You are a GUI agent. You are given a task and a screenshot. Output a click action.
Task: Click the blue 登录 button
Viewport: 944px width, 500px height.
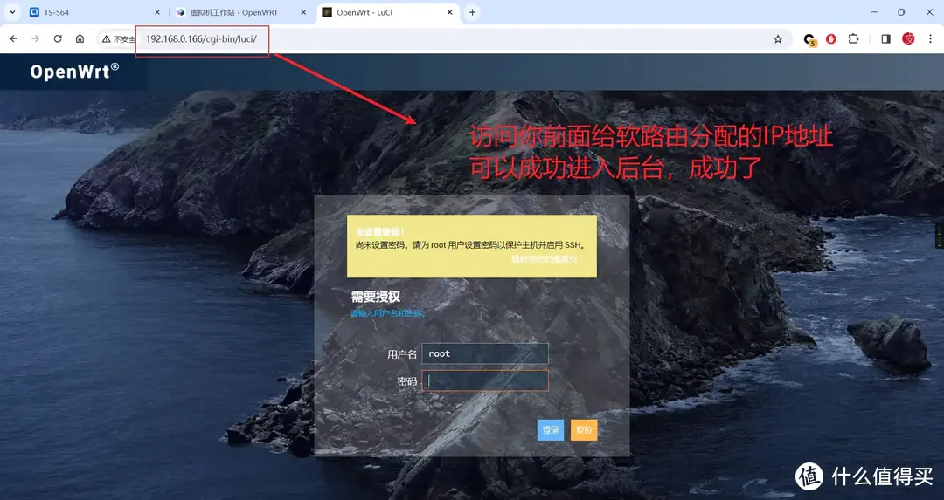[x=551, y=429]
